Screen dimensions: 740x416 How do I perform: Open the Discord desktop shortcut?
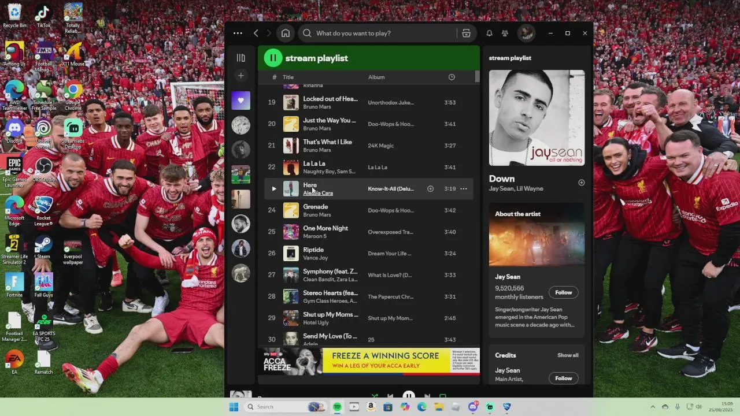pos(14,131)
